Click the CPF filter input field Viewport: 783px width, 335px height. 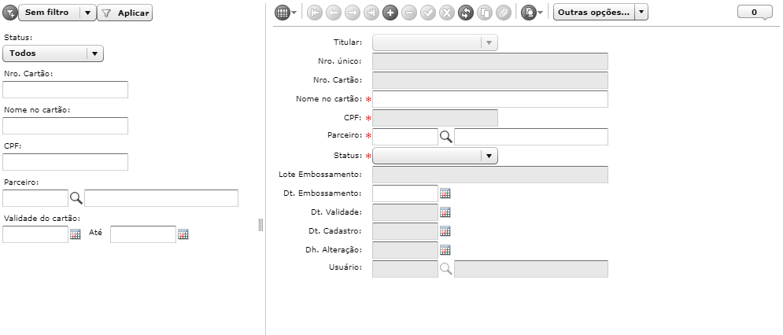coord(65,162)
